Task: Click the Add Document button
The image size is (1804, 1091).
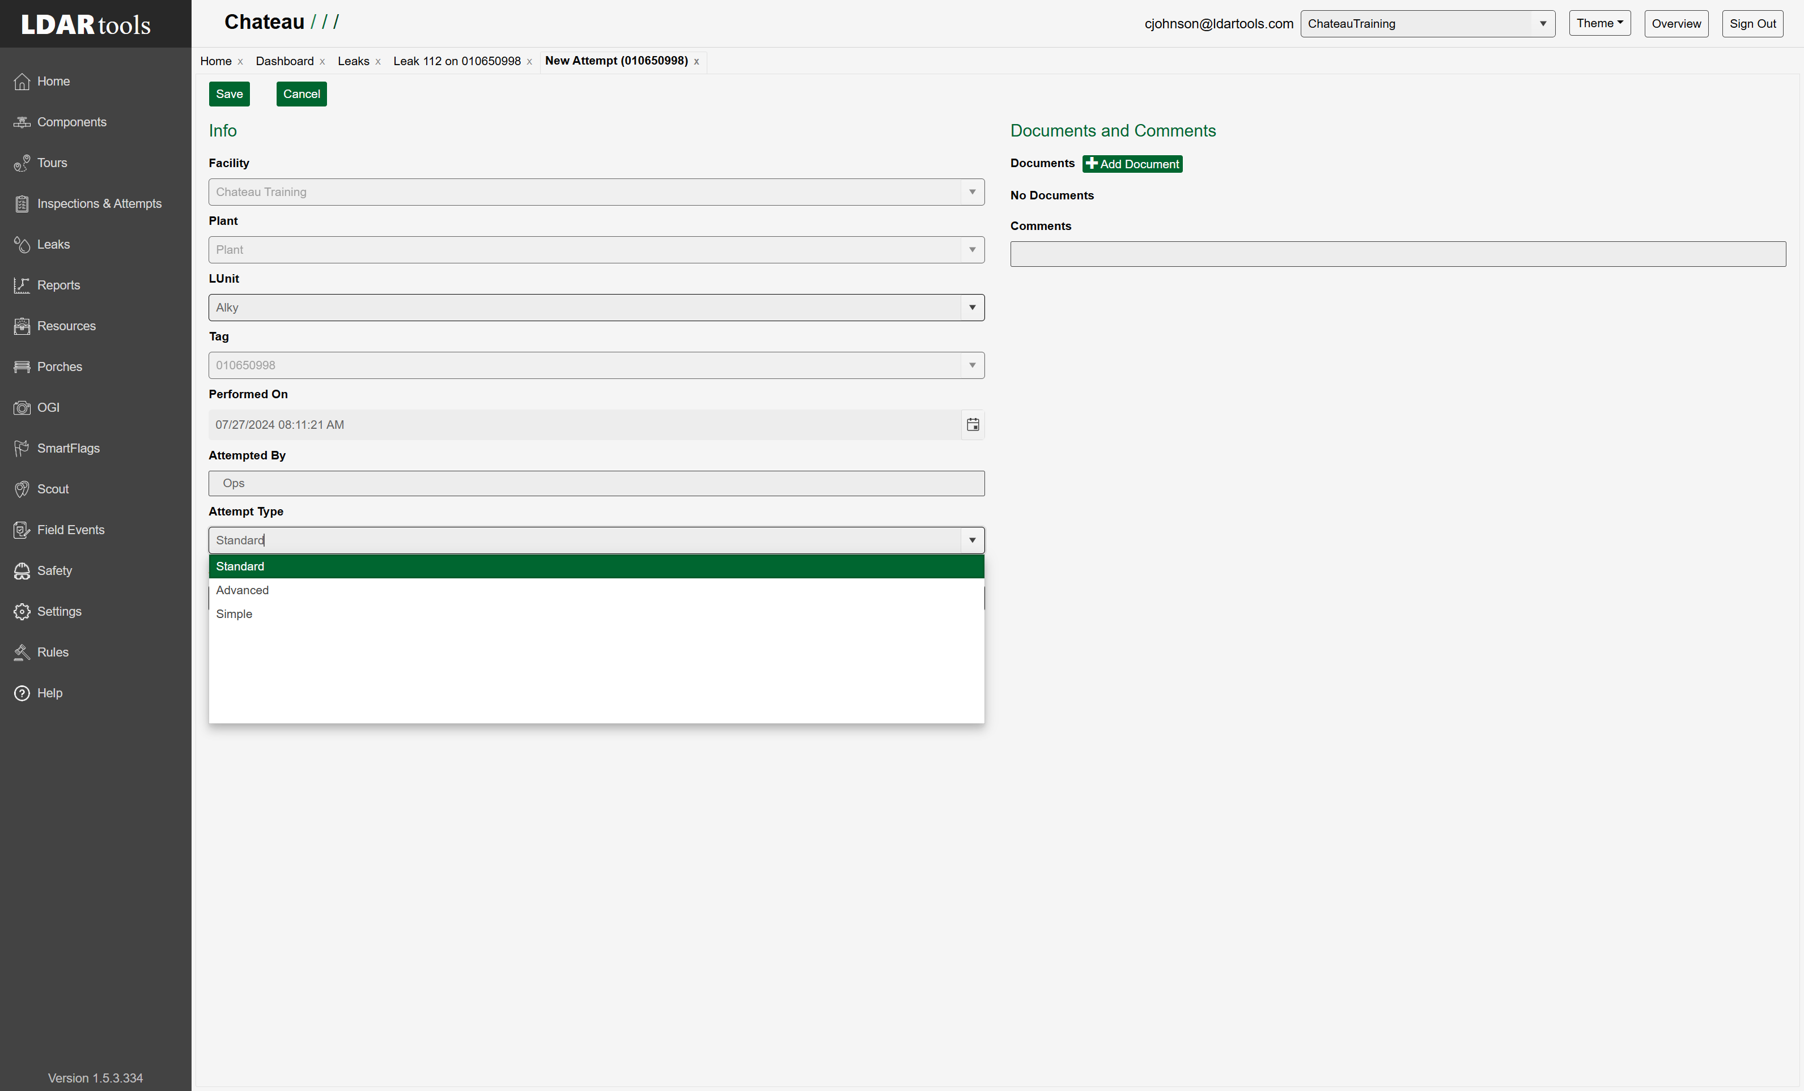Action: [x=1132, y=164]
